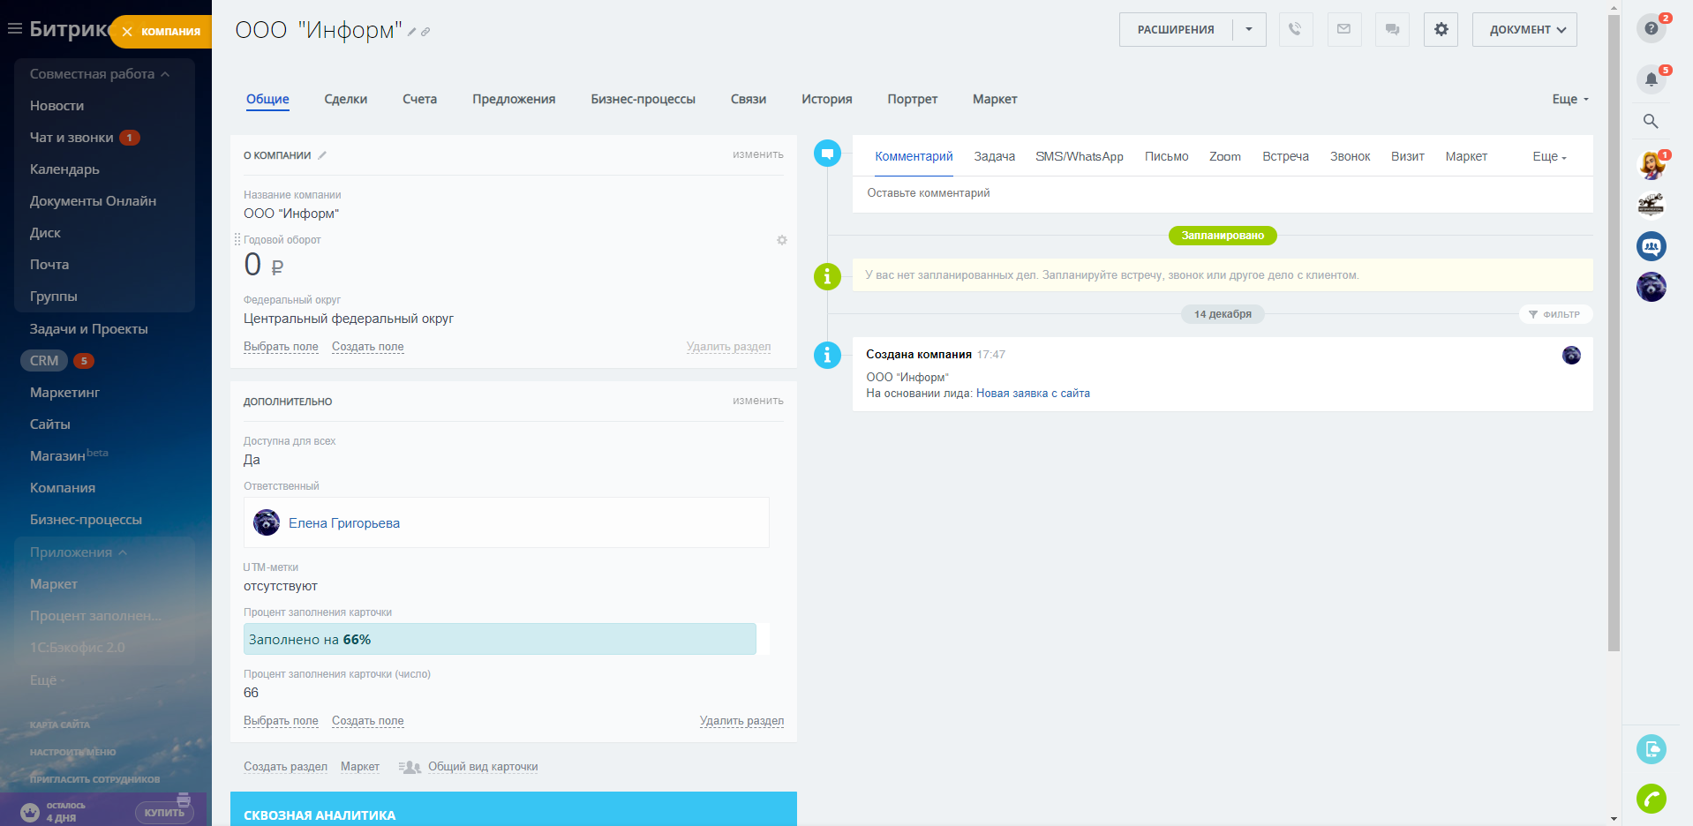Open the Документ dropdown
The image size is (1693, 826).
click(1524, 29)
